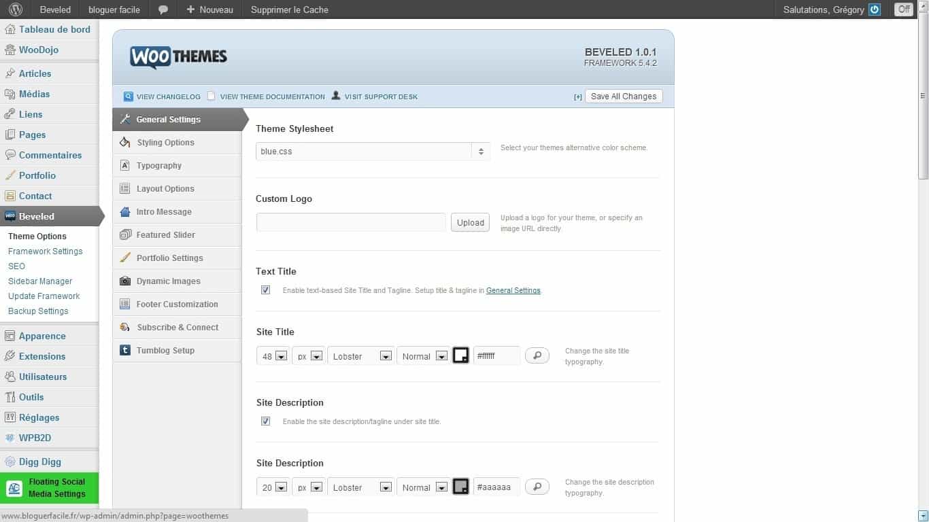The width and height of the screenshot is (929, 522).
Task: Click the Save All Changes button
Action: [x=624, y=97]
